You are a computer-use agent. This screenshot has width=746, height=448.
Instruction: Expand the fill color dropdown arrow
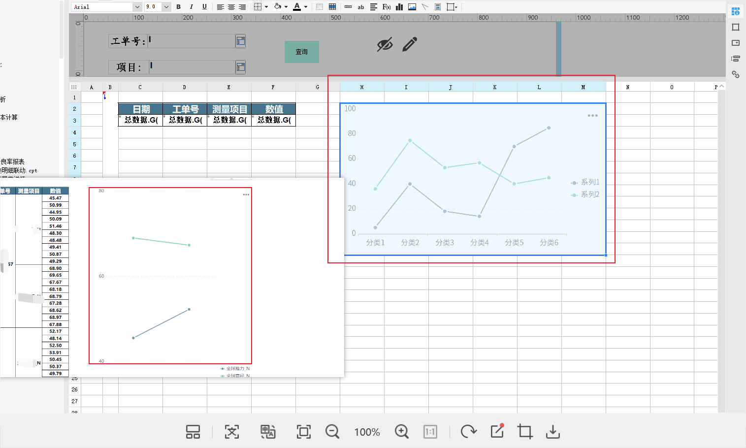click(286, 7)
